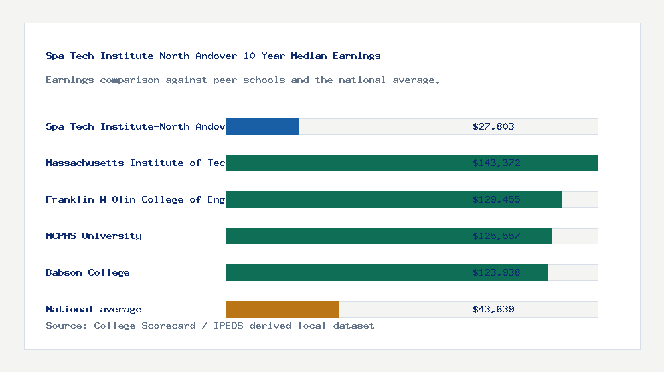This screenshot has width=664, height=372.
Task: Click the green MCPHS University earnings bar
Action: (388, 236)
